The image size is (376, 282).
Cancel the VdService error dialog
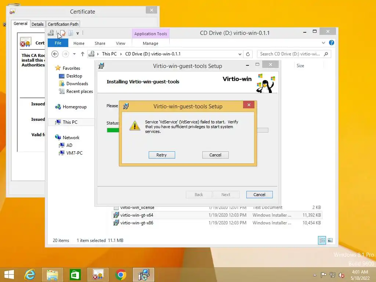click(215, 155)
